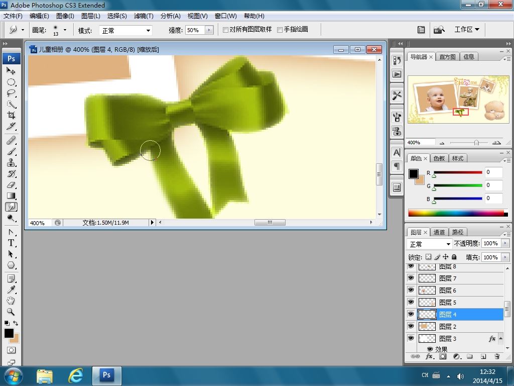Check the 手指绘画 option
This screenshot has width=514, height=386.
point(280,30)
